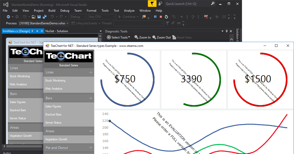Collapse the Pie and Donut category chevron
The height and width of the screenshot is (154, 294).
91,148
